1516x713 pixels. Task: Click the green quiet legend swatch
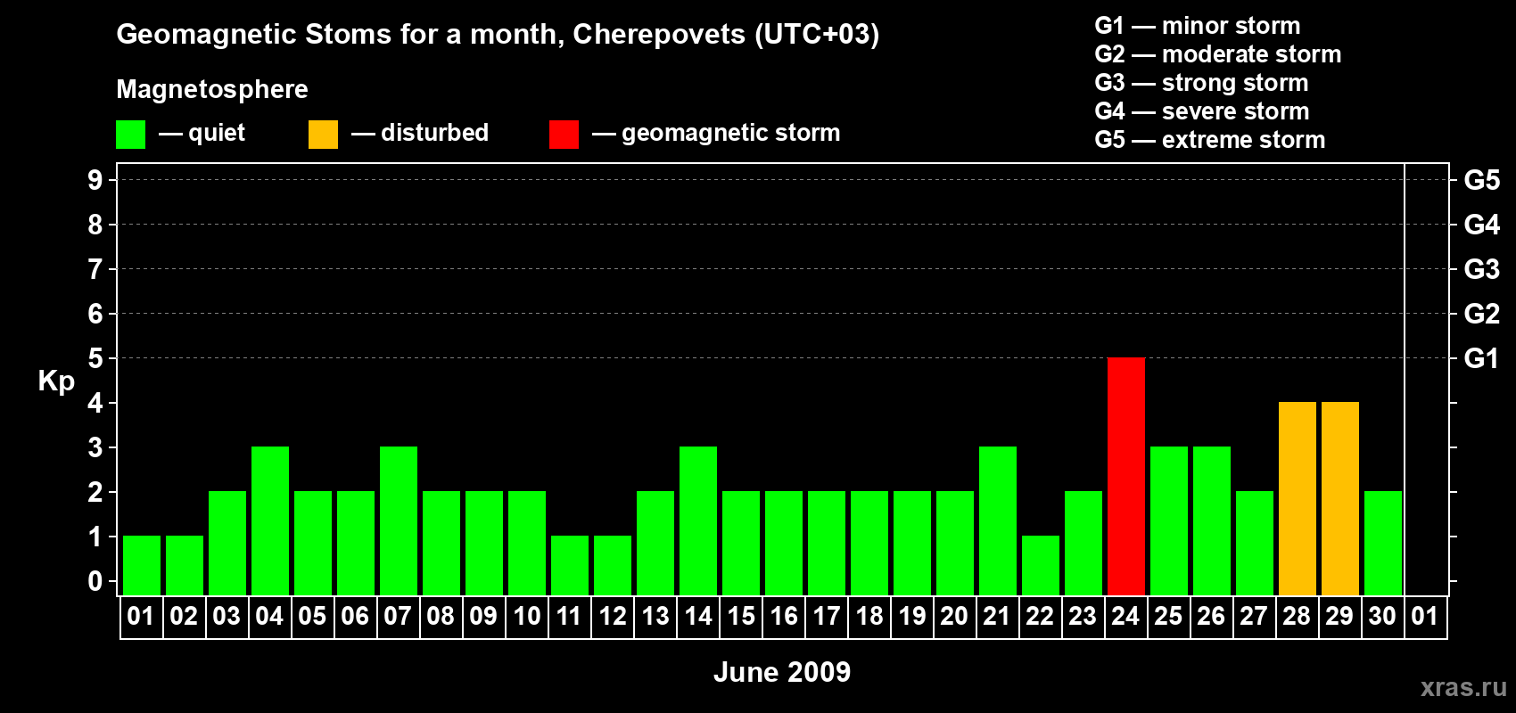click(130, 135)
